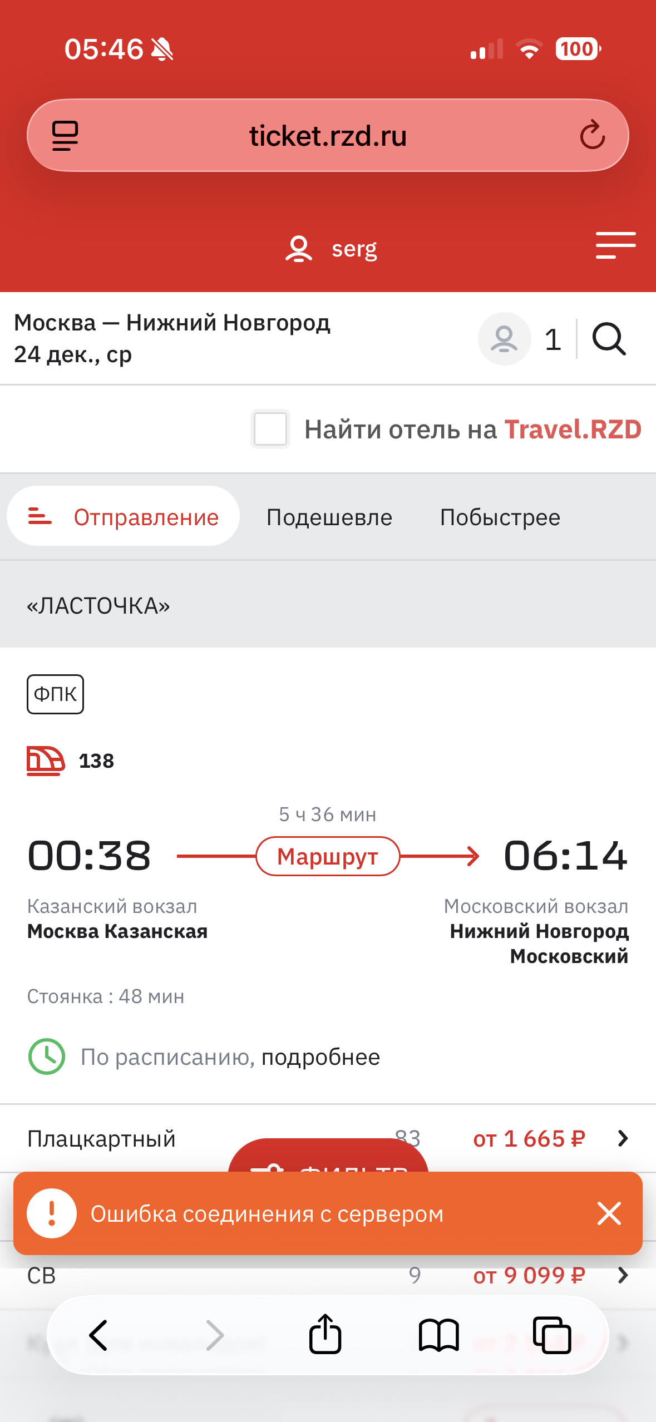Image resolution: width=656 pixels, height=1422 pixels.
Task: Open the hamburger main menu
Action: click(615, 245)
